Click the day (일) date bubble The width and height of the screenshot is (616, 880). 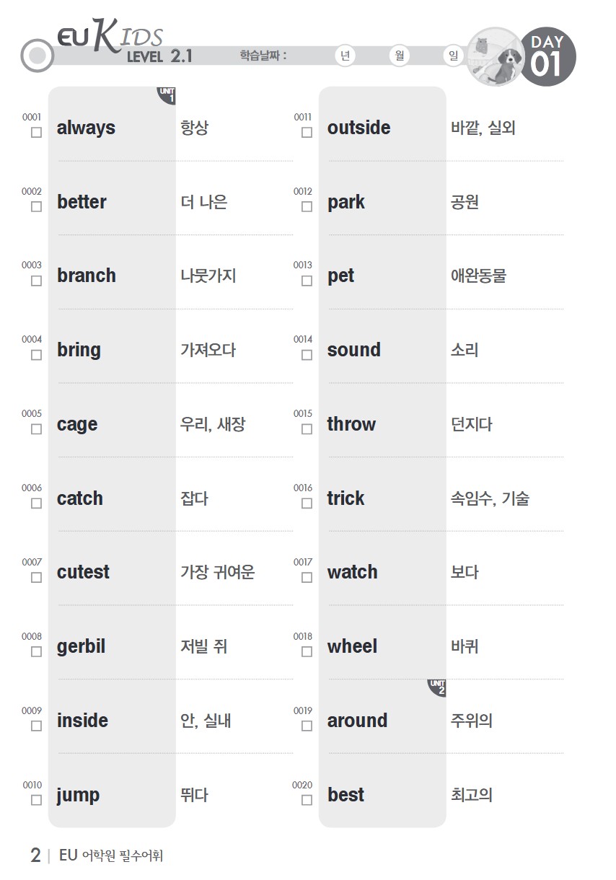[452, 56]
